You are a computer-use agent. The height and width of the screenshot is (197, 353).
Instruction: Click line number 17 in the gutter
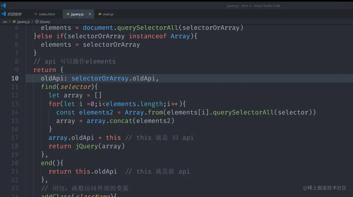pyautogui.click(x=15, y=137)
